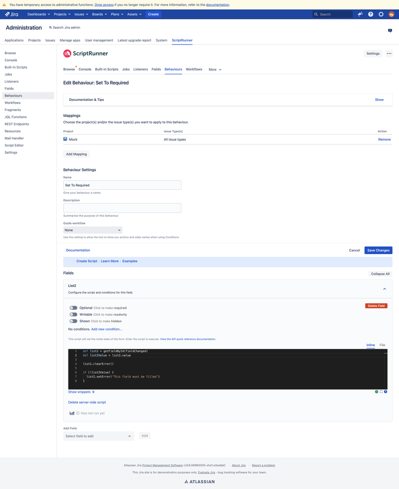Click the Save Changes button
The height and width of the screenshot is (489, 399).
(377, 250)
